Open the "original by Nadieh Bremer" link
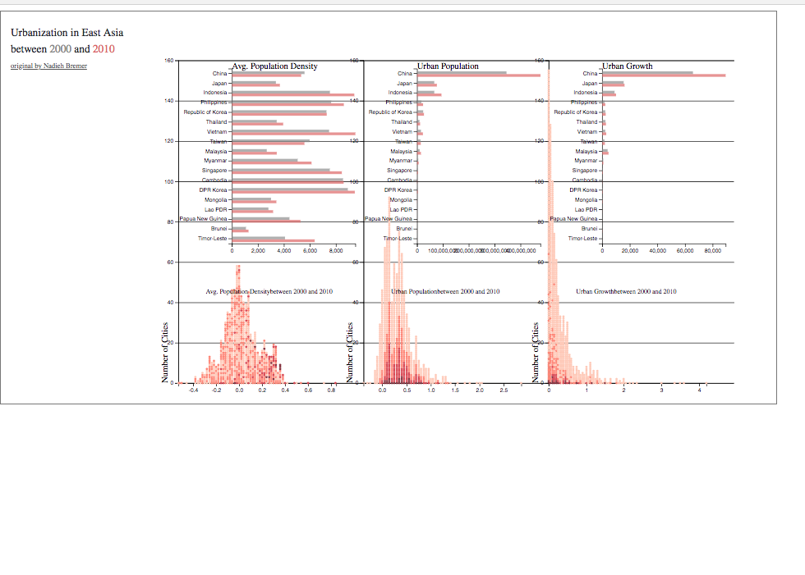805x575 pixels. point(48,66)
